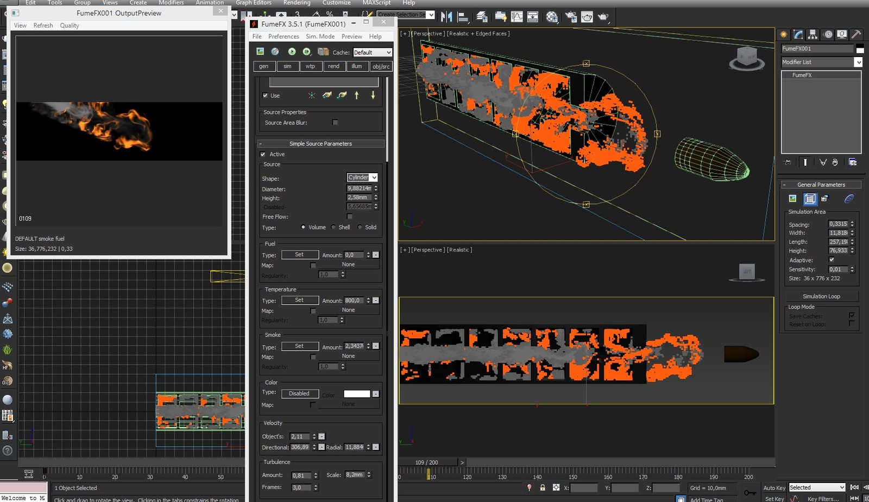Open the Hierarchy command panel tab

pyautogui.click(x=813, y=34)
